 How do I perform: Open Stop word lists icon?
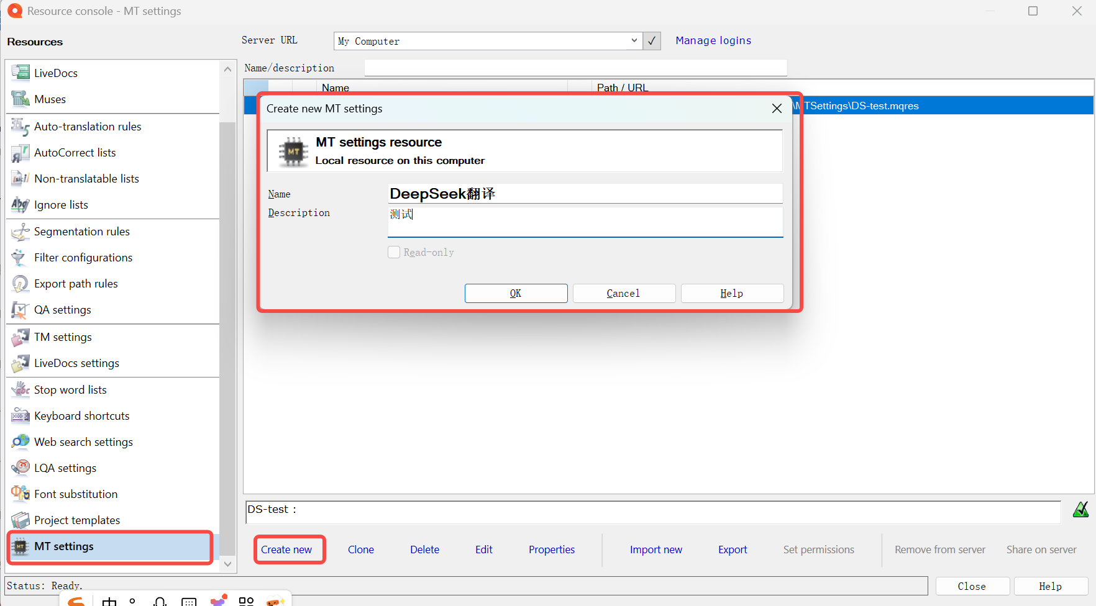(21, 390)
